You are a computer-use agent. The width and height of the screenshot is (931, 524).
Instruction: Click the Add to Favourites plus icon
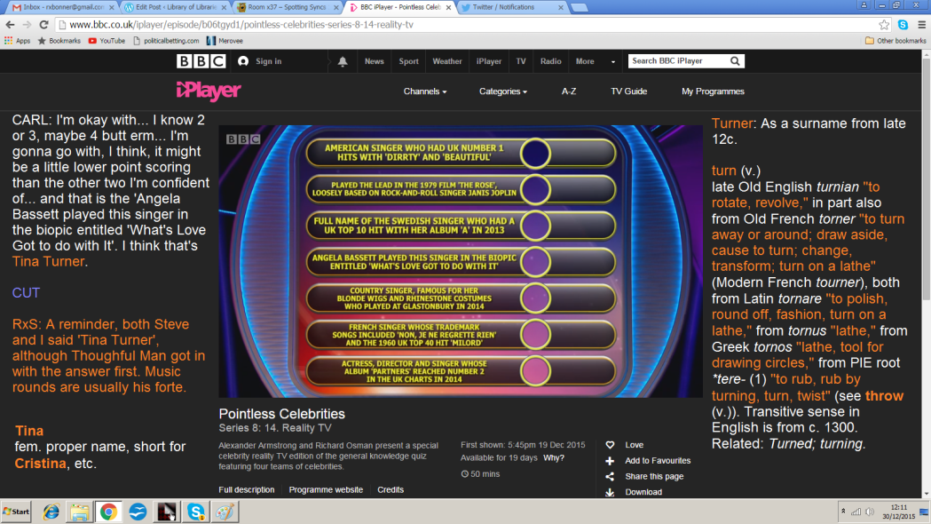click(610, 461)
